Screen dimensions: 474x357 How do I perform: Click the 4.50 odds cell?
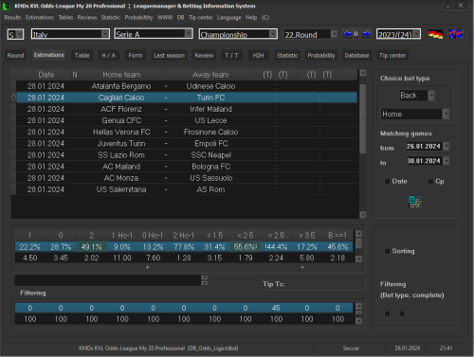click(30, 258)
